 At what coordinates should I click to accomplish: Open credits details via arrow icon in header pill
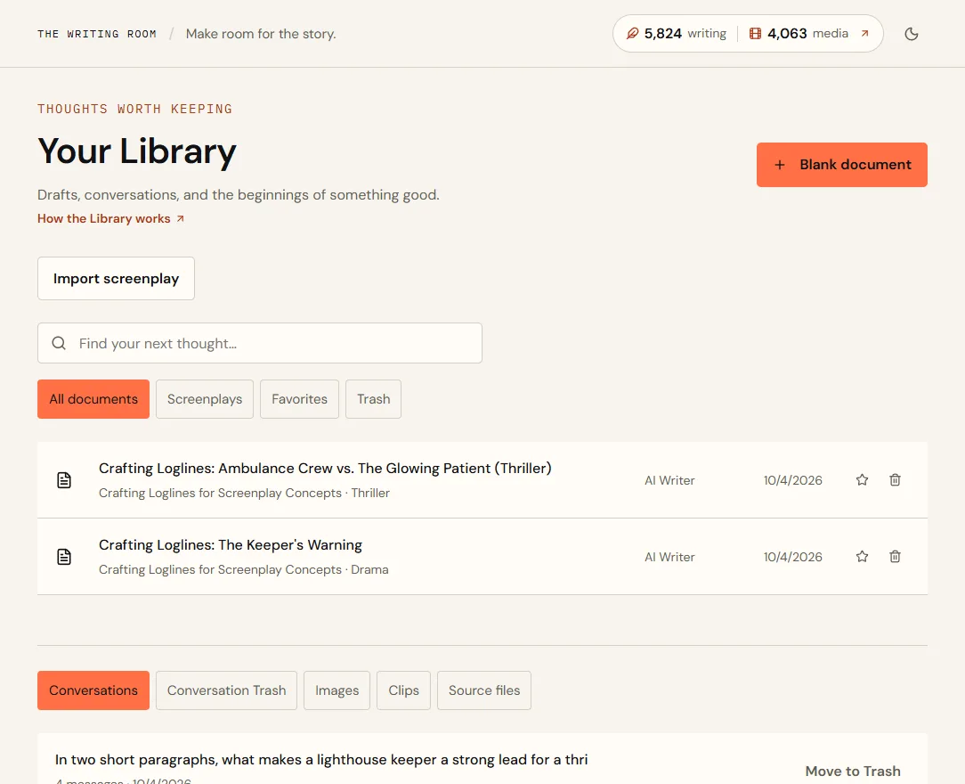point(864,33)
